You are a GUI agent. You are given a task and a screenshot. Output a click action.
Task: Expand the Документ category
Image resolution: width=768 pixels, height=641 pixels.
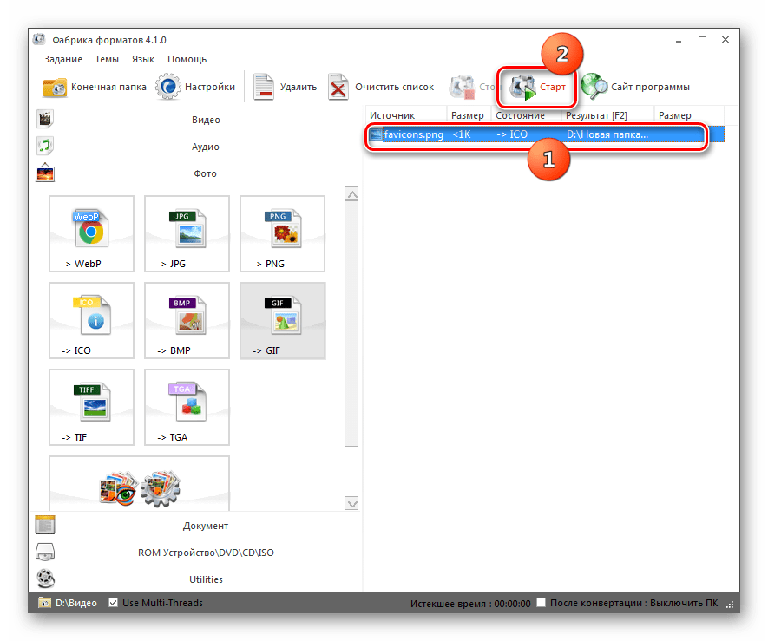coord(206,526)
